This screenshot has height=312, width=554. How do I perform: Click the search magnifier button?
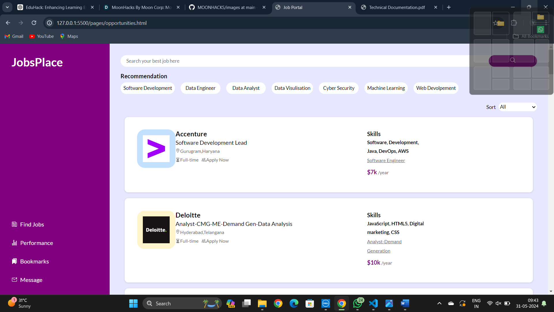click(512, 60)
